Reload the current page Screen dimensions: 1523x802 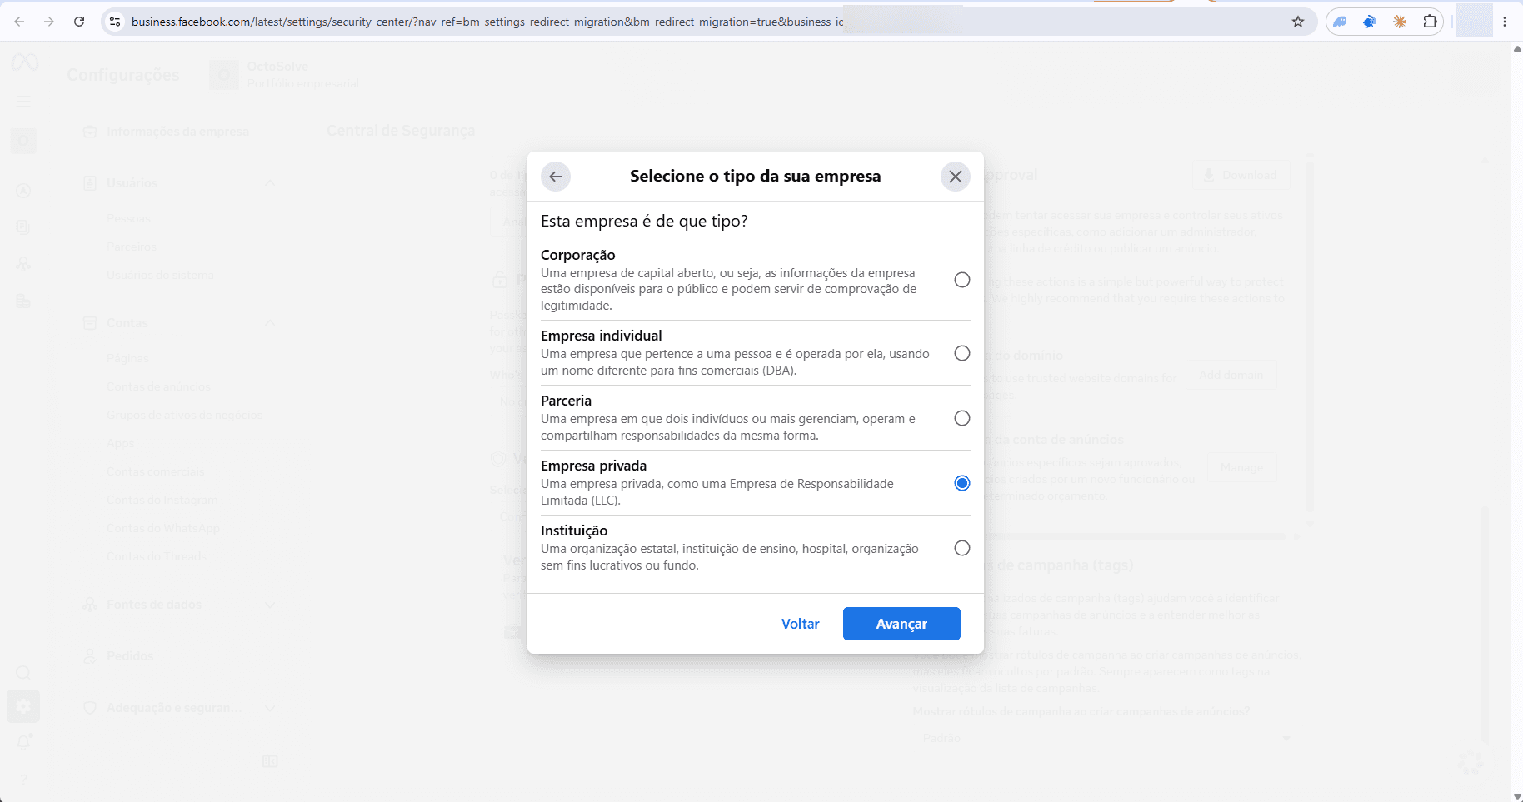coord(79,22)
